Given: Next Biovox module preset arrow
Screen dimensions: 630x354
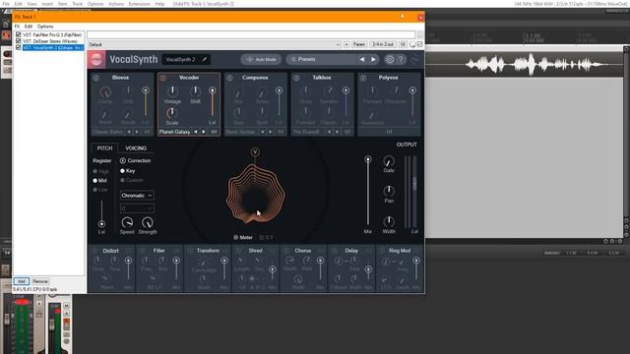Looking at the screenshot, I should [137, 132].
